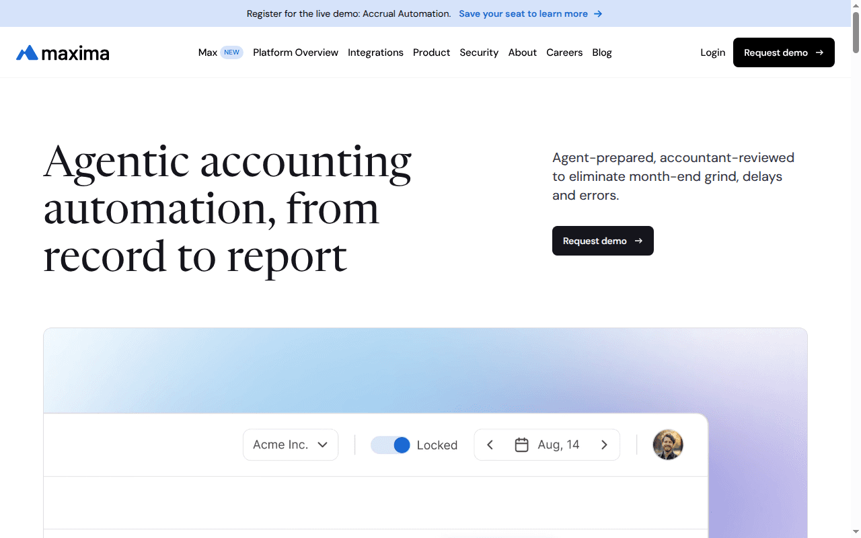Go to the next date with right chevron

coord(604,445)
